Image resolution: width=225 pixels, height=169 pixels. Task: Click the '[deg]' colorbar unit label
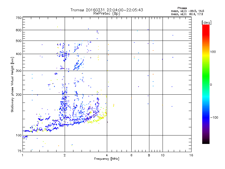[x=206, y=23]
